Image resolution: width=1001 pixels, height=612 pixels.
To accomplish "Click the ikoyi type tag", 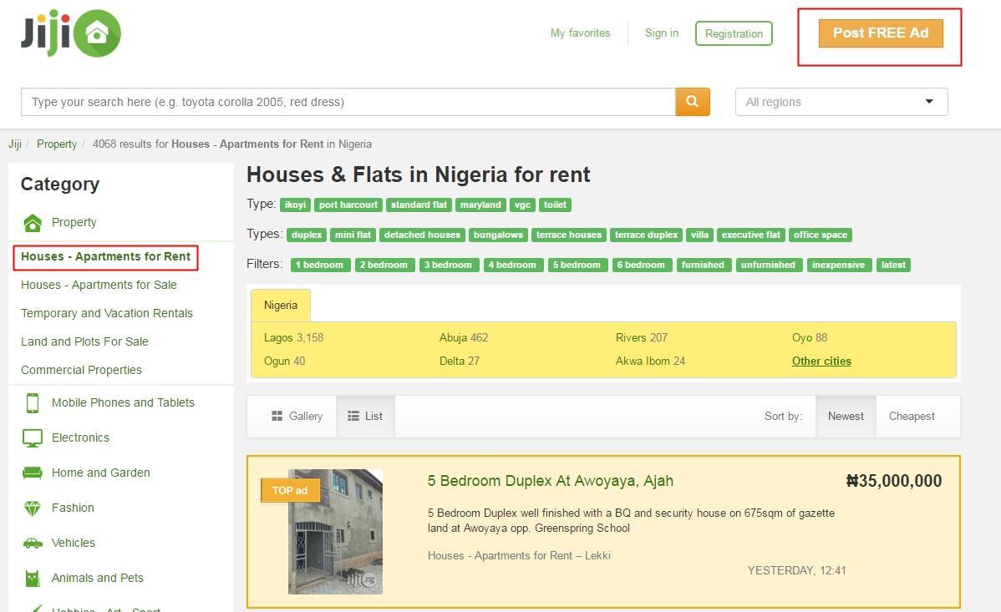I will [295, 205].
